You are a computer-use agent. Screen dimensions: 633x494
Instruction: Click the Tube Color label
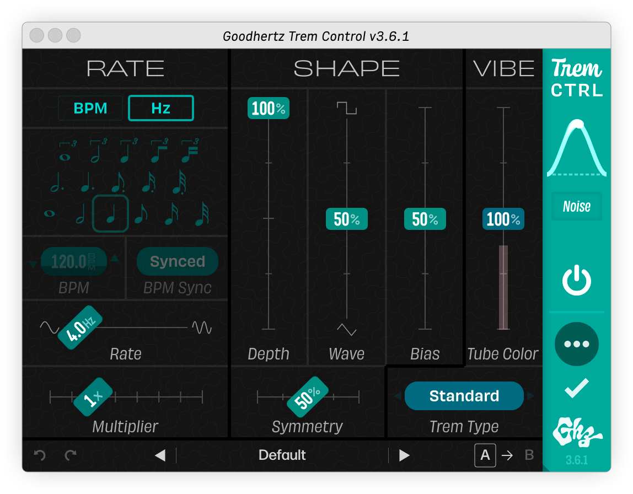click(x=503, y=354)
